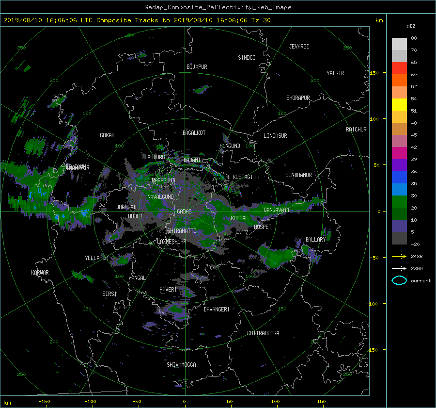
Task: Click the Gadag_Composite_Reflectivity_Web_Image title
Action: coord(218,7)
